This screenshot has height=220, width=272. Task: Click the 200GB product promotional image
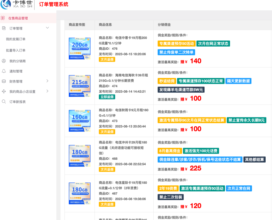coord(79,49)
